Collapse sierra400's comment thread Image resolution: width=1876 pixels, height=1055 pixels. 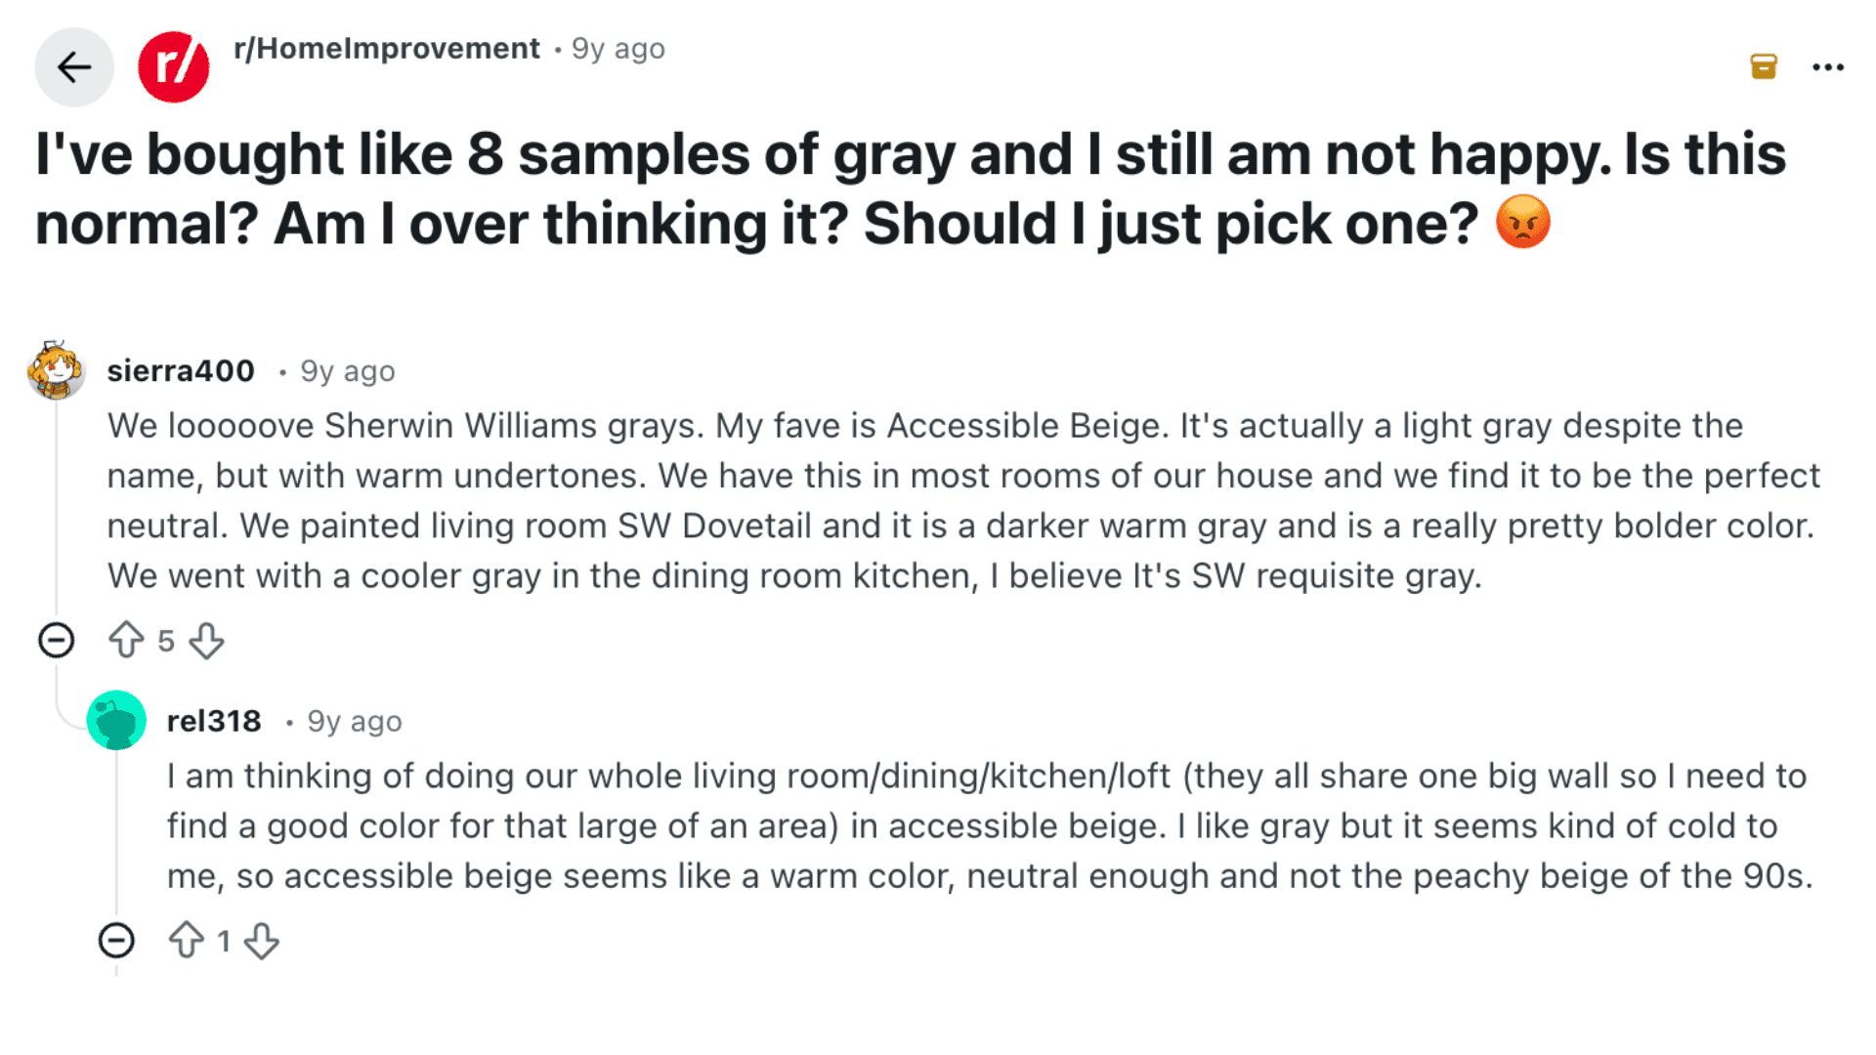58,641
